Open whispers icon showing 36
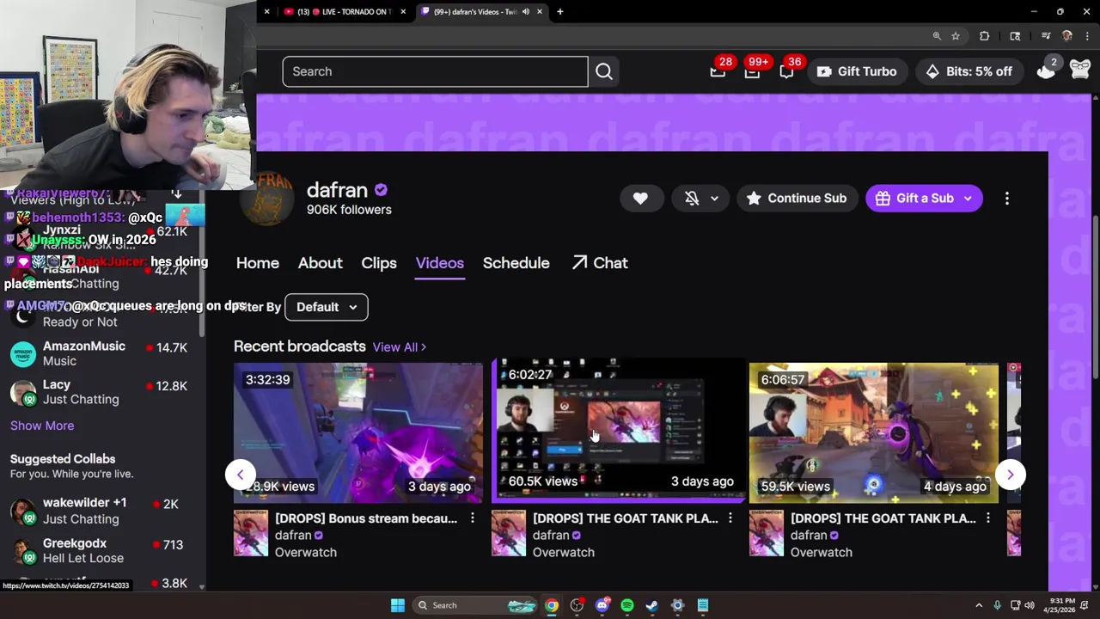This screenshot has height=619, width=1100. coord(786,71)
